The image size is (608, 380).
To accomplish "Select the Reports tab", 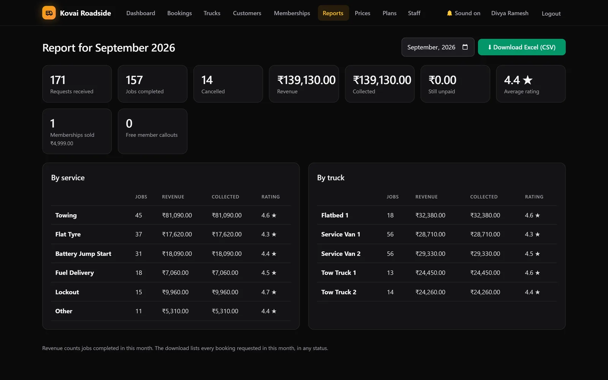I will [x=333, y=13].
